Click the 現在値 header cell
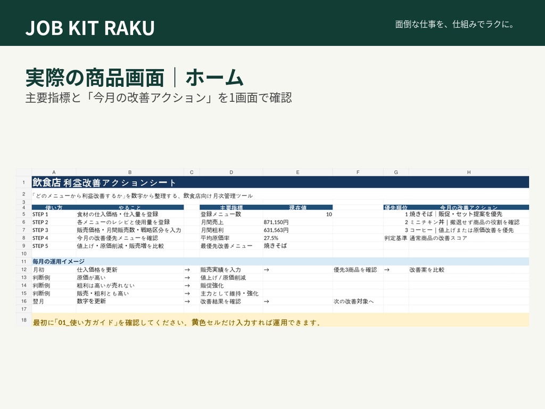Image resolution: width=545 pixels, height=409 pixels. pos(298,208)
